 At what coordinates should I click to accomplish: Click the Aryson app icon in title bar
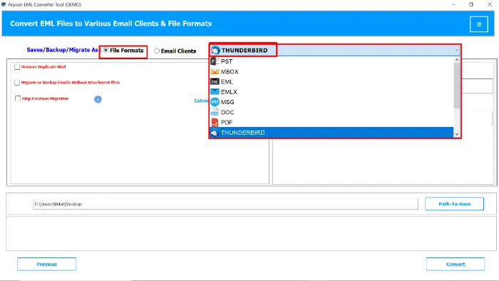coord(4,4)
